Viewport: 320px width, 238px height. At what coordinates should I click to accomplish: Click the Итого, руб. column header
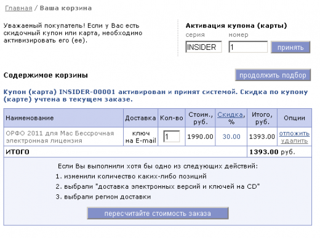(x=262, y=118)
